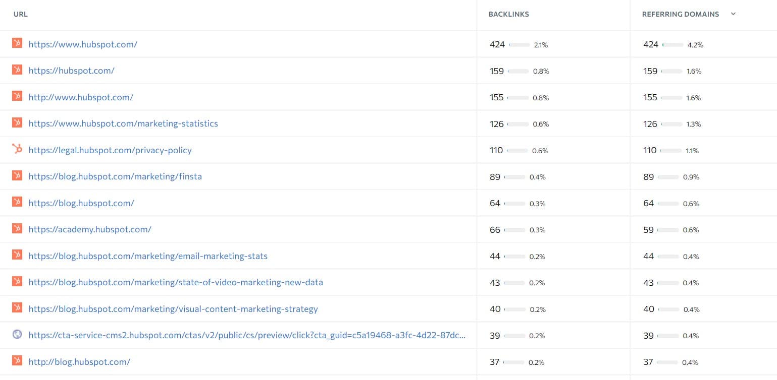Sort by the Referring Domains column header
The width and height of the screenshot is (777, 380).
click(x=680, y=14)
